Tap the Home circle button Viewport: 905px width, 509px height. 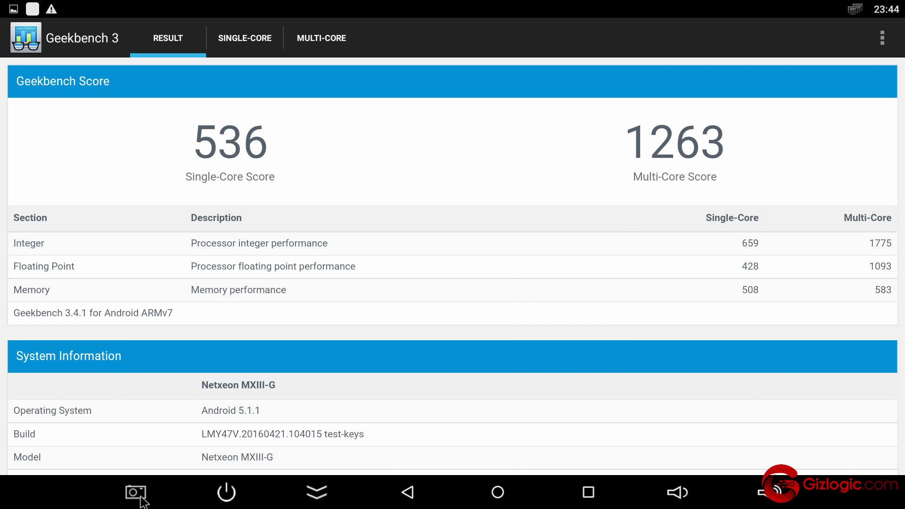498,492
